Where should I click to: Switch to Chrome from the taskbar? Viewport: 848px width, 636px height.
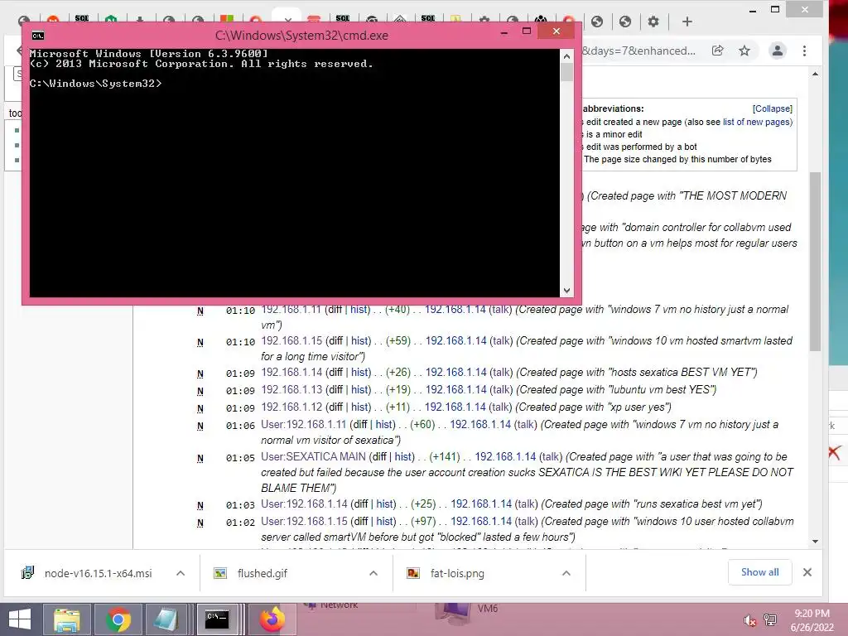[x=118, y=619]
